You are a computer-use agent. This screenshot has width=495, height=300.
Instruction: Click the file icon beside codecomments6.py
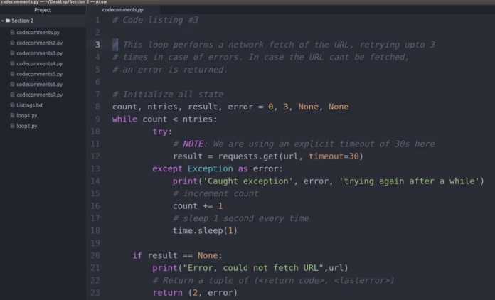click(x=13, y=84)
